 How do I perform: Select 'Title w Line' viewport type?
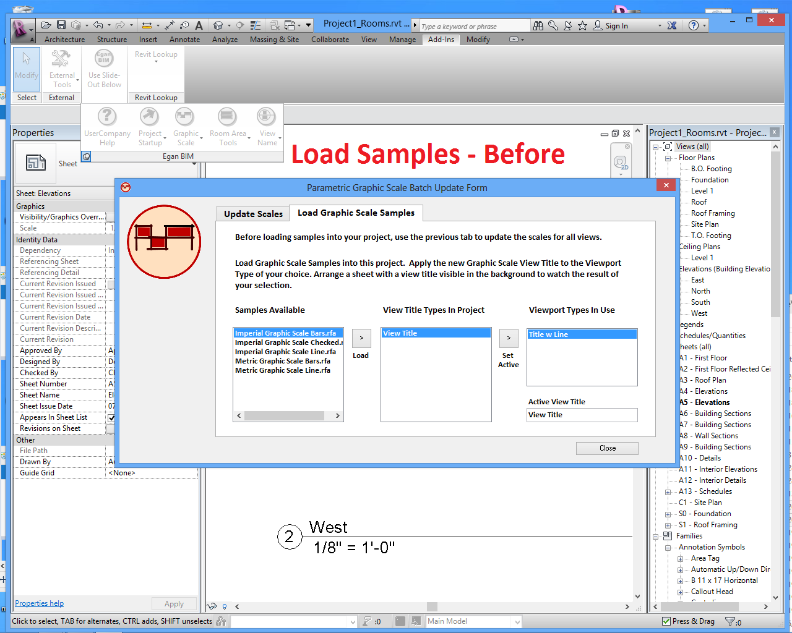click(582, 334)
